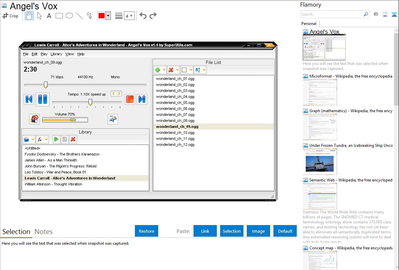Switch to the Notes tab
The width and height of the screenshot is (399, 270).
[44, 232]
